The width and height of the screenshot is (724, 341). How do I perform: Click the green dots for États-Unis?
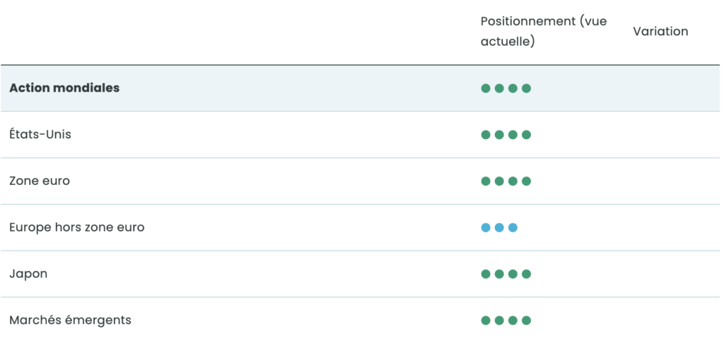tap(506, 135)
